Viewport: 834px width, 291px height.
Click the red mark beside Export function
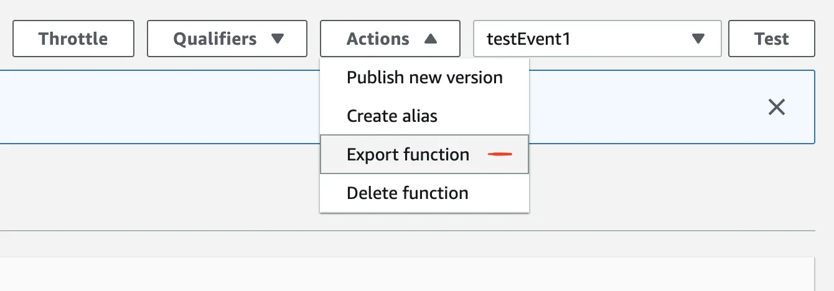pyautogui.click(x=499, y=154)
